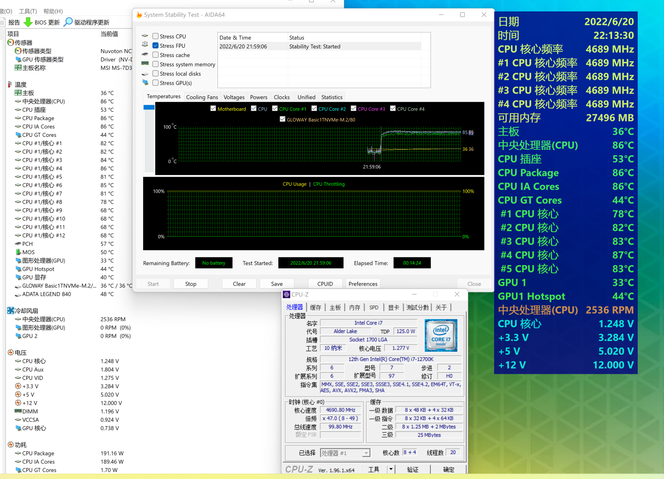Screen dimensions: 664x479
Task: Click the blue graph scale slider
Action: pyautogui.click(x=149, y=108)
